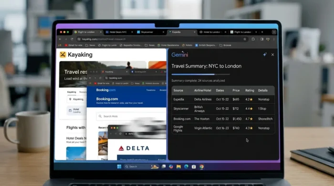Click the Kayaking location input field
334x186 pixels.
point(77,99)
